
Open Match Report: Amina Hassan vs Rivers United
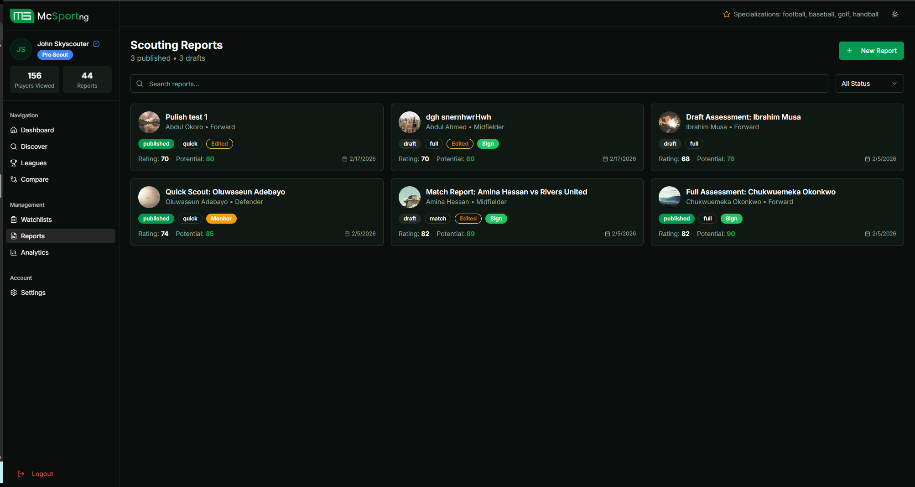click(x=506, y=192)
